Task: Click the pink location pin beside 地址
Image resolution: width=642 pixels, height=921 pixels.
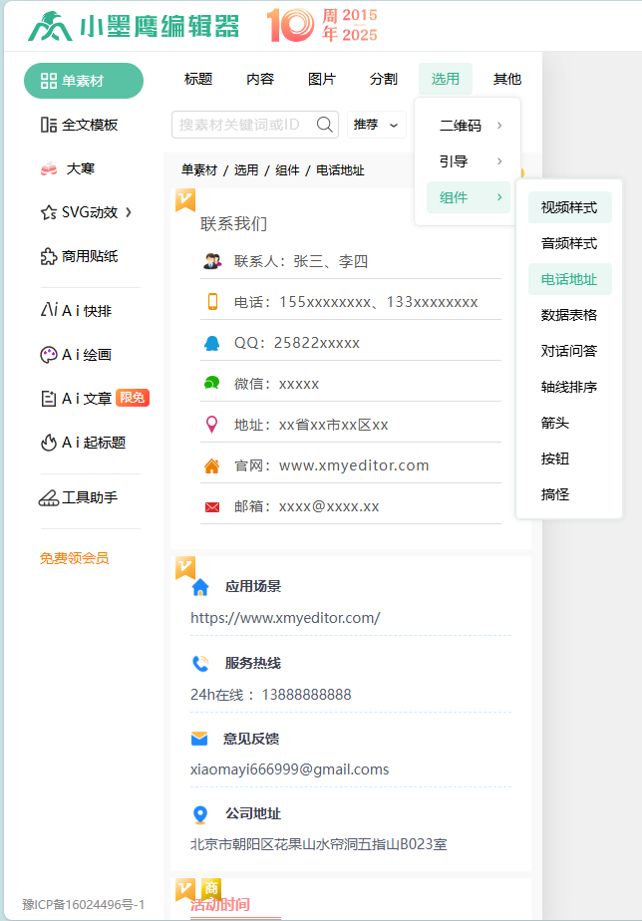Action: 212,424
